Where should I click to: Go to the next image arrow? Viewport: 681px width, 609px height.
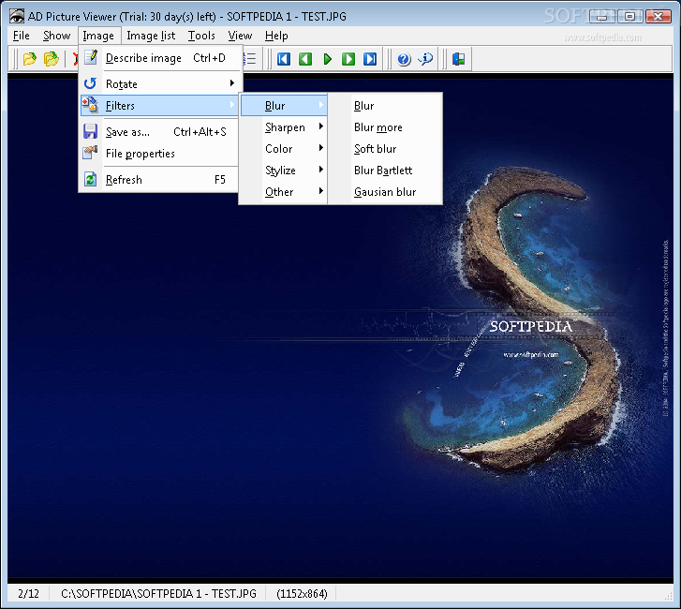(348, 59)
